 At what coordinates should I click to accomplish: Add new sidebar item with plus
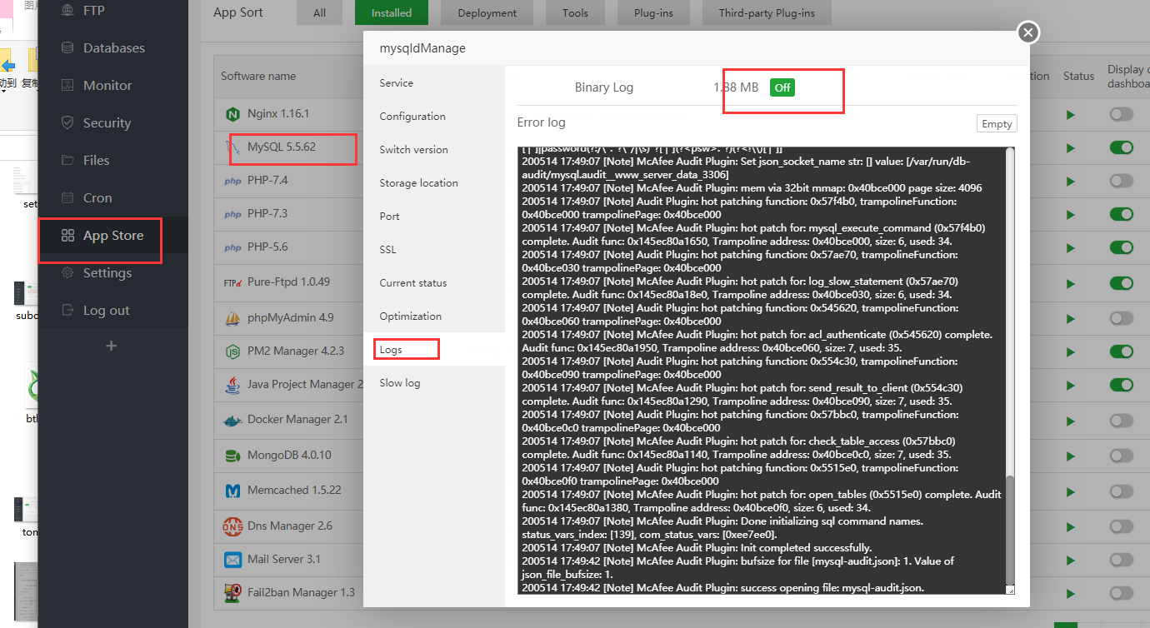[111, 346]
